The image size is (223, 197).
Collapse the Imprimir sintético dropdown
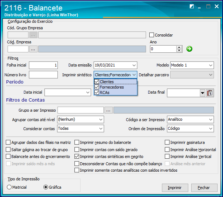pyautogui.click(x=134, y=75)
